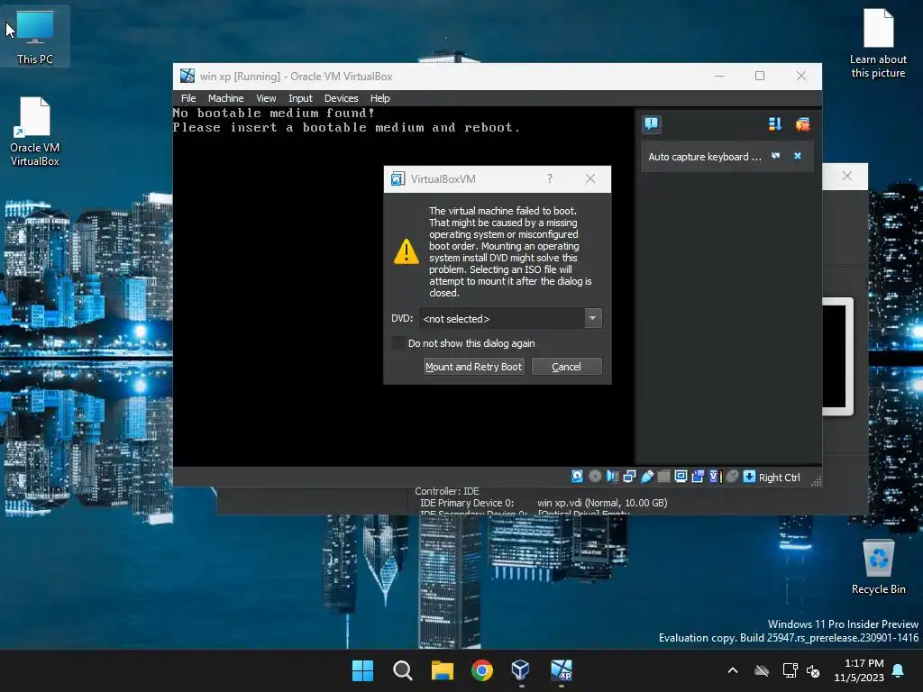Viewport: 923px width, 692px height.
Task: Click 'IDE Primary Device 0:' label
Action: pyautogui.click(x=467, y=503)
